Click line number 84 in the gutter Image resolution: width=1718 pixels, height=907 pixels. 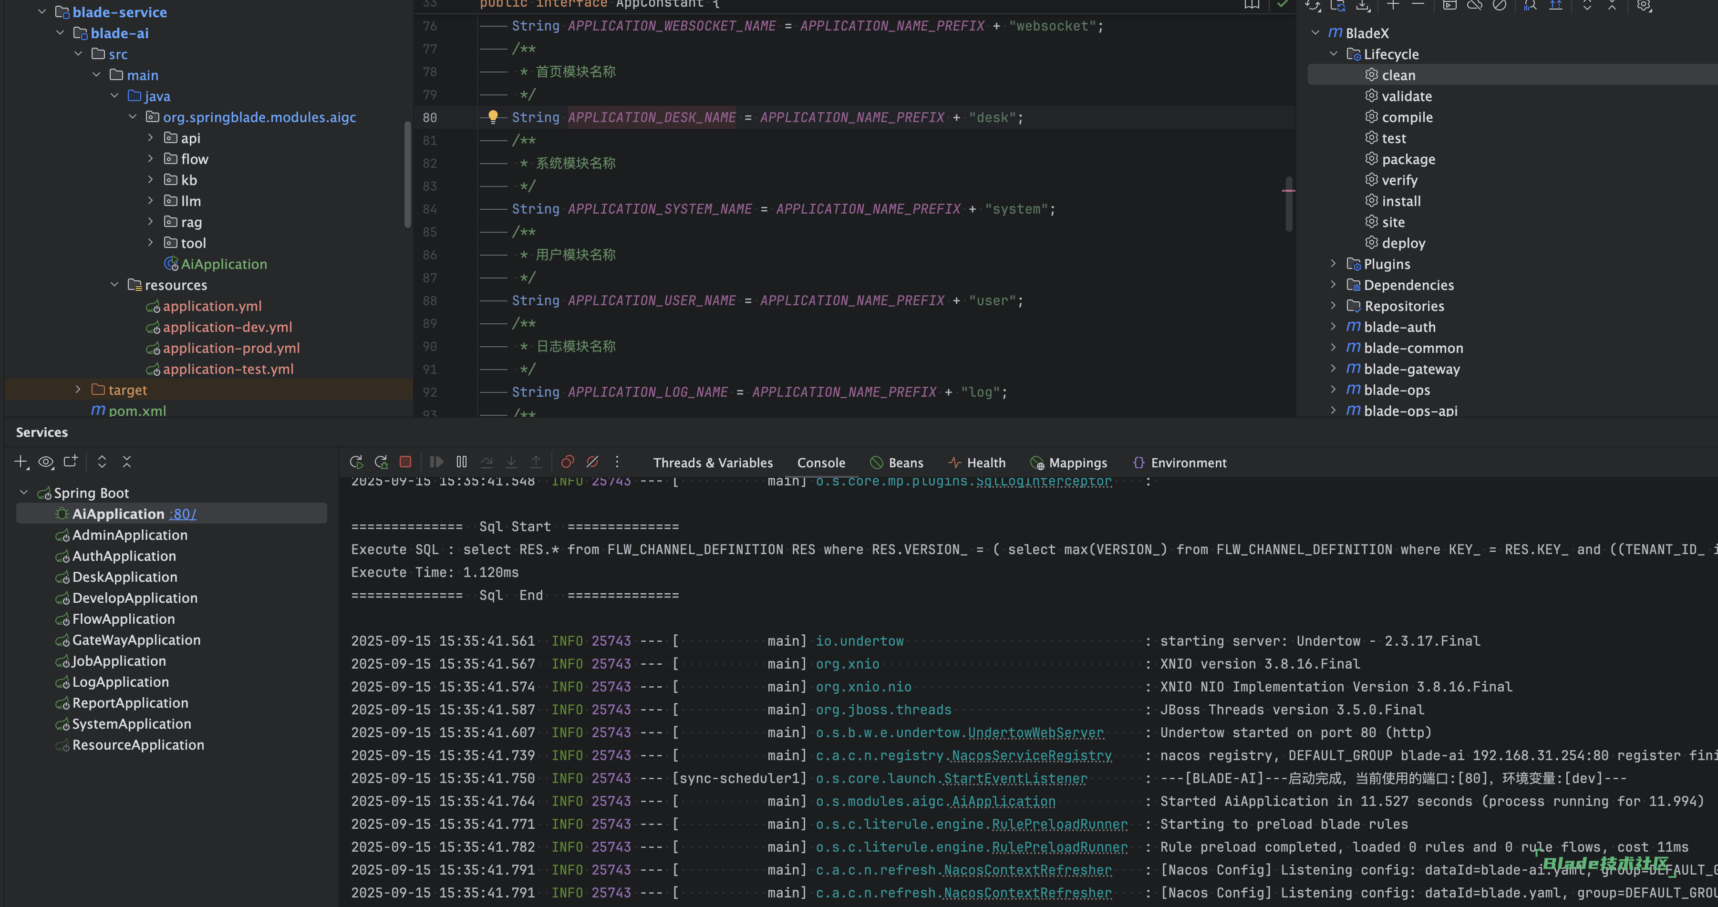(x=429, y=209)
